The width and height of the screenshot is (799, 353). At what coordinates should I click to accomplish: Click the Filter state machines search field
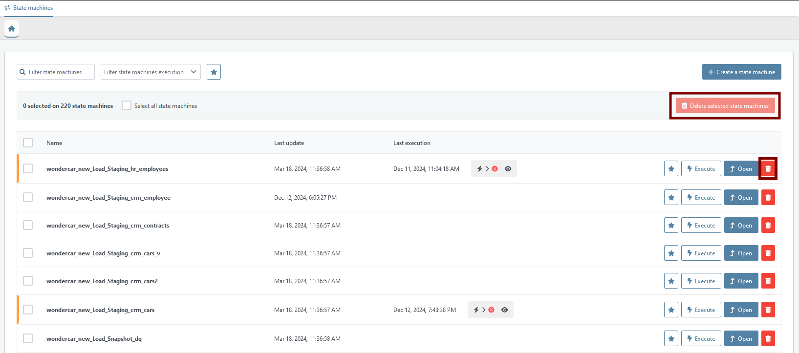click(60, 72)
